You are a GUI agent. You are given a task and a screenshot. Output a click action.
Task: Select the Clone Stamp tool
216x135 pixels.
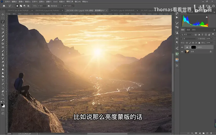click(x=3, y=55)
